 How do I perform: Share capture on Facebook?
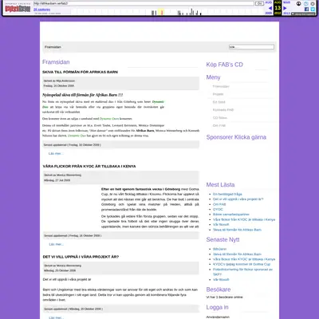(306, 10)
